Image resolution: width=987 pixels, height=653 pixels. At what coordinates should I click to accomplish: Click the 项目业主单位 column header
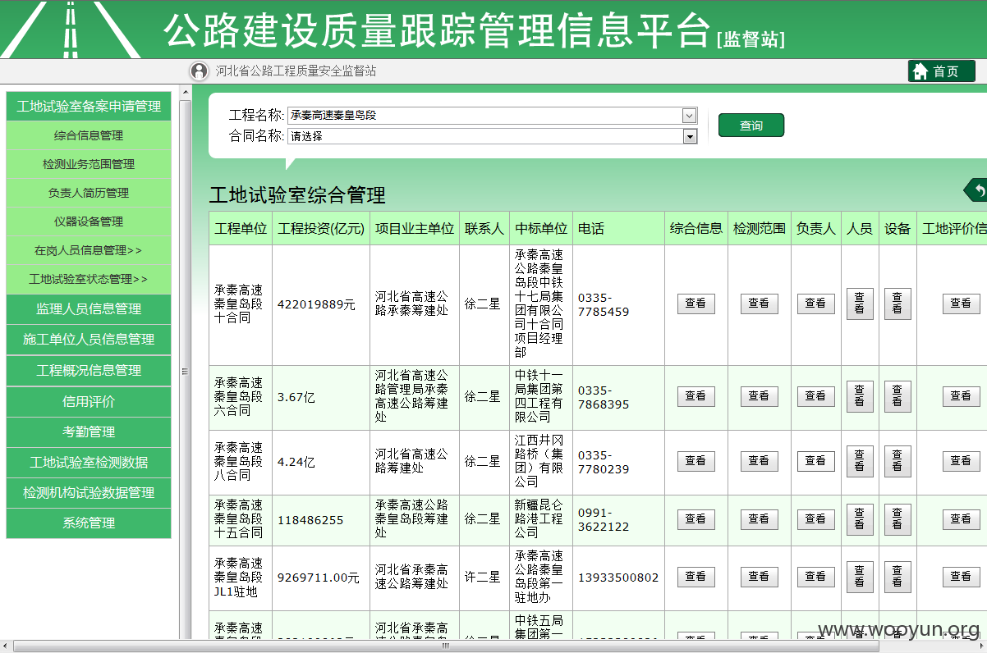point(415,229)
